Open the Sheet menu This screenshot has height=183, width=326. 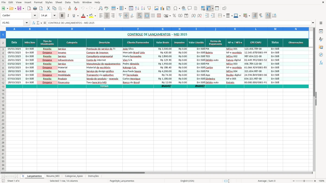coord(59,2)
